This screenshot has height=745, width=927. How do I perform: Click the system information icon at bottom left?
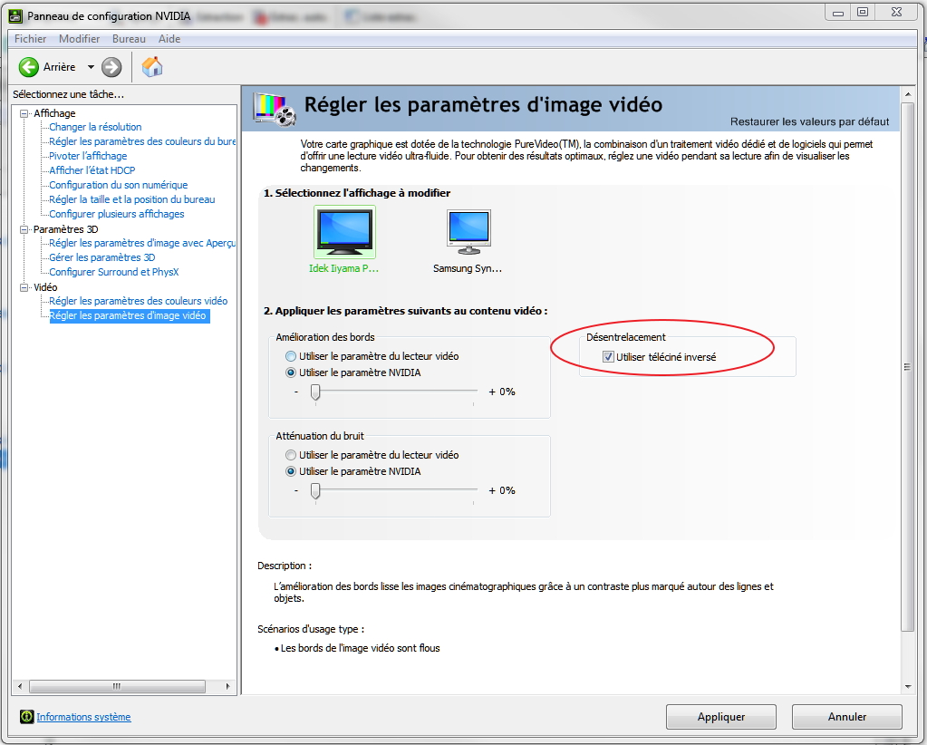(26, 717)
